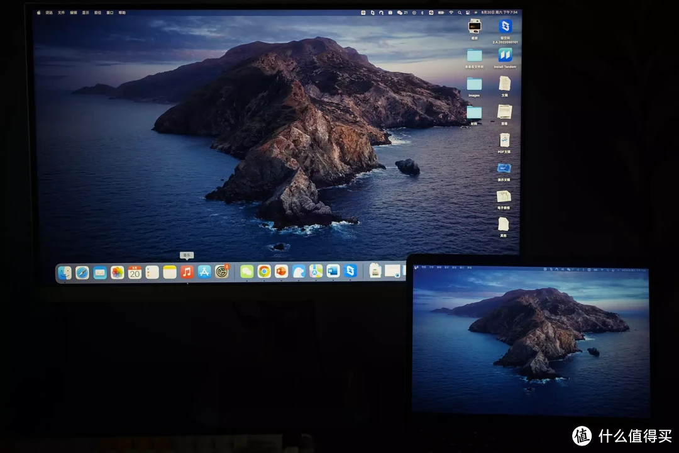Open the blue hexagon-logo app in the Dock

[350, 271]
